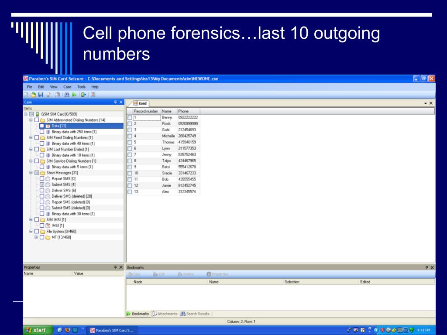Image resolution: width=447 pixels, height=335 pixels.
Task: Click the Delete button in Bookmarks toolbar
Action: [x=186, y=274]
